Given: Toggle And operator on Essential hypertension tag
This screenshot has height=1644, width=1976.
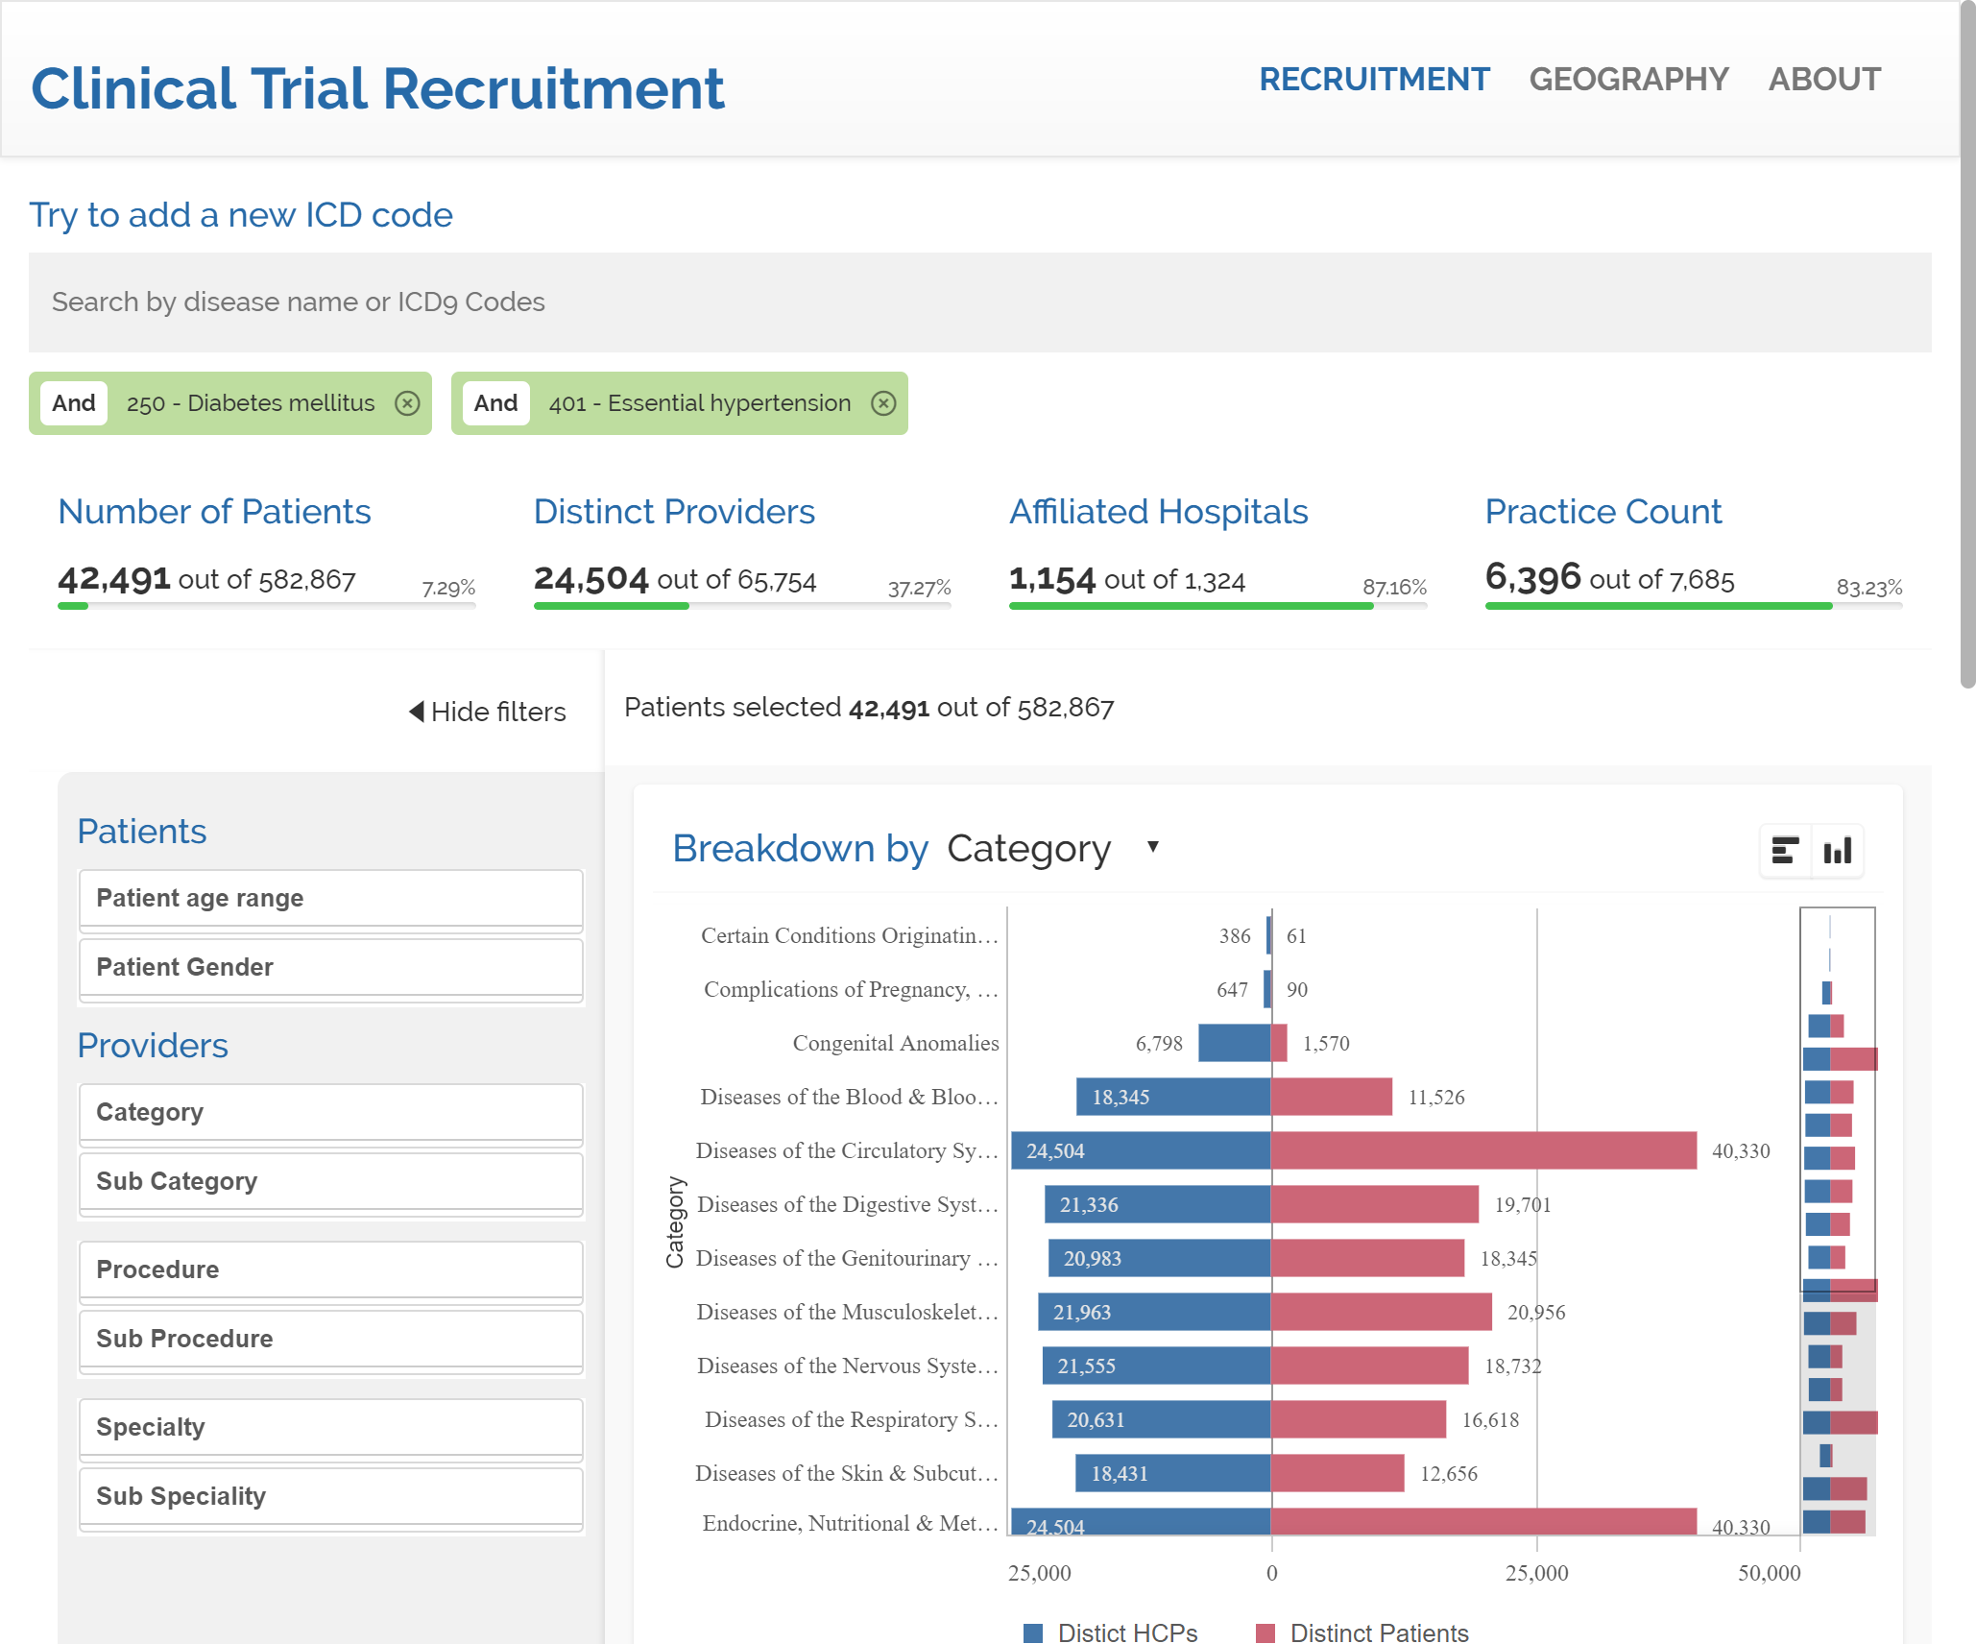Looking at the screenshot, I should click(x=495, y=403).
